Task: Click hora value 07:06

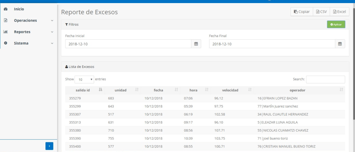Action: coord(188,98)
